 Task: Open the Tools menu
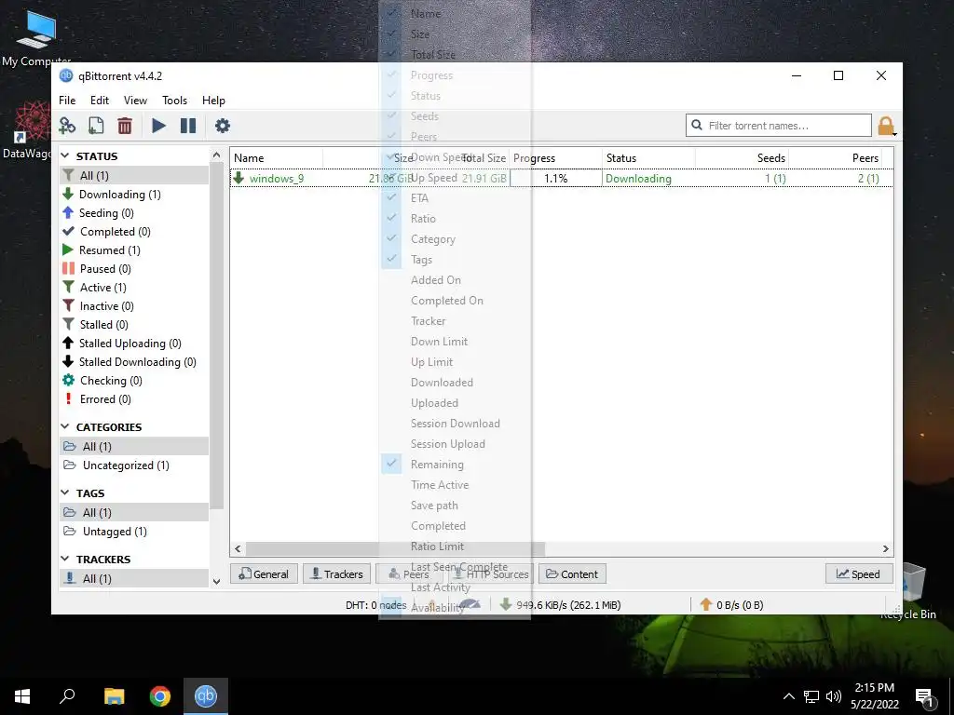pyautogui.click(x=174, y=101)
